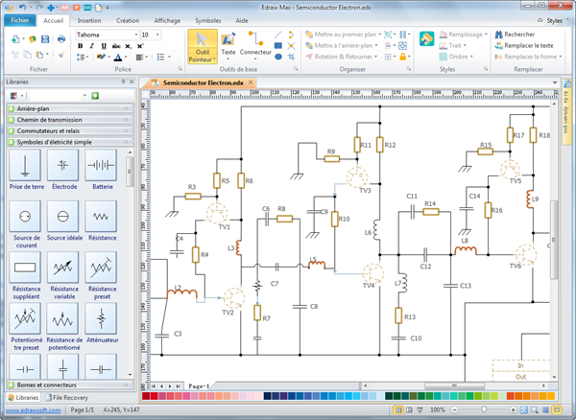Click the Rechercher button

pos(515,35)
